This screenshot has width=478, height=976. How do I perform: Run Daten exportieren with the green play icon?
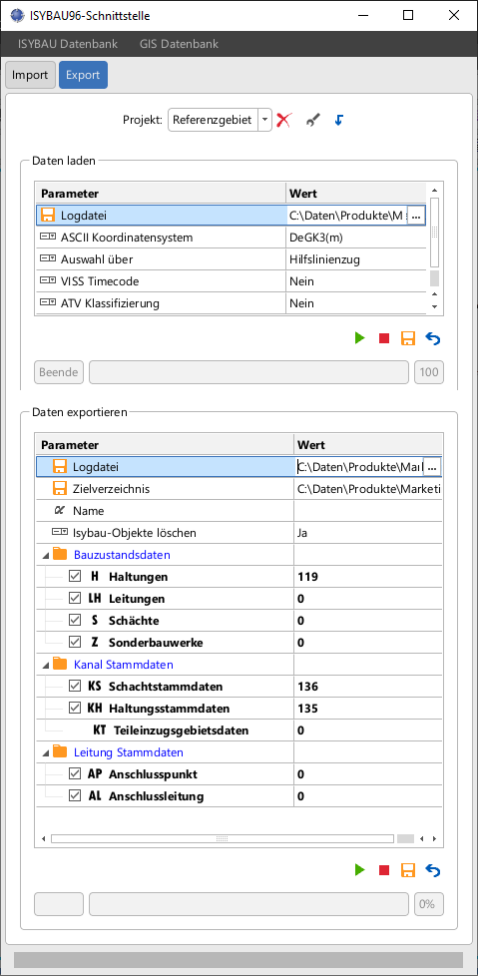tap(359, 869)
